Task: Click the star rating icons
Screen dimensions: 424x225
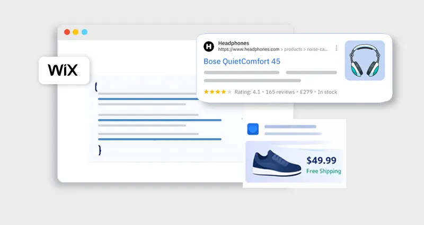Action: 218,92
